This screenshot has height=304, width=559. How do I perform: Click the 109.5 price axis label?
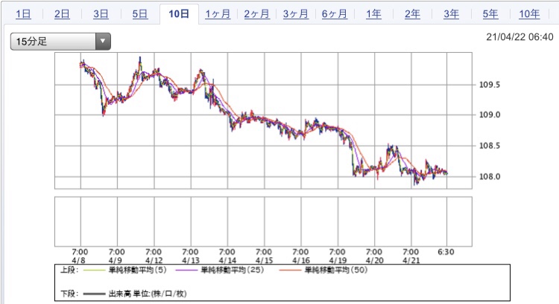(489, 85)
